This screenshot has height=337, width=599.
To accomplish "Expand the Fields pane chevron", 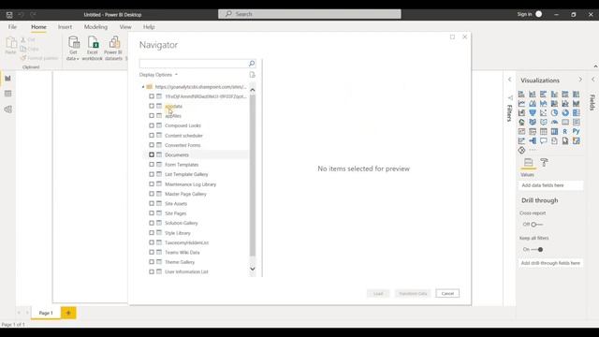I will point(593,80).
